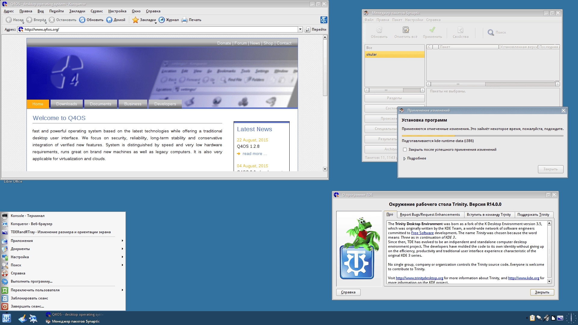The image size is (578, 325).
Task: Click the About TDE text scrollbar down arrow
Action: 549,281
